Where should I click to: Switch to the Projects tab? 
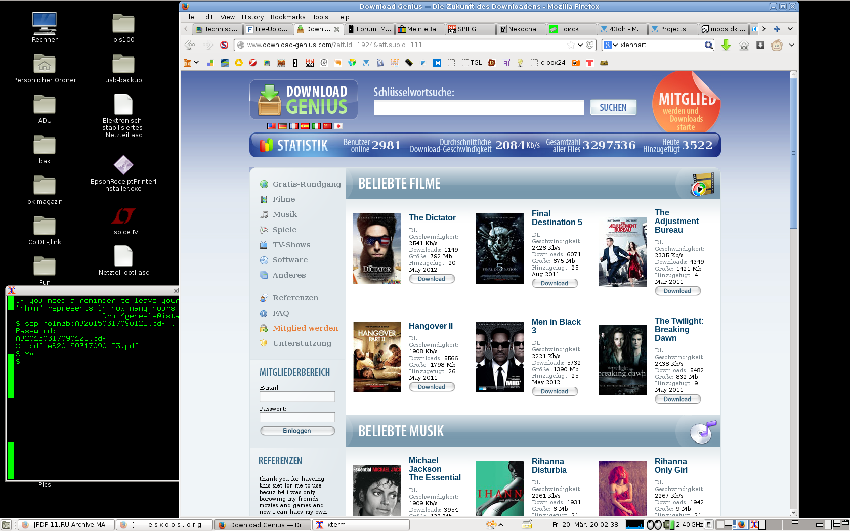pos(673,29)
